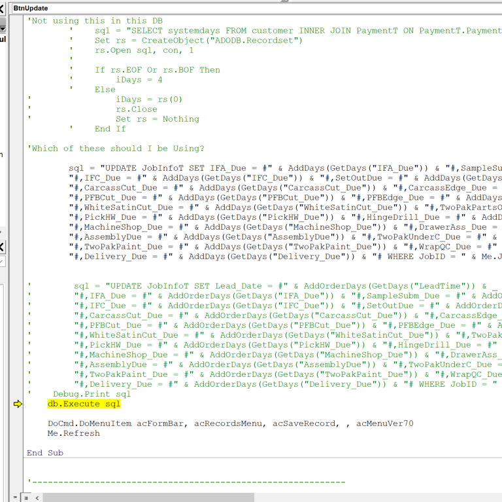The height and width of the screenshot is (502, 502).
Task: Click the If rs.EOF Or rs.BOF Then line
Action: (x=158, y=70)
